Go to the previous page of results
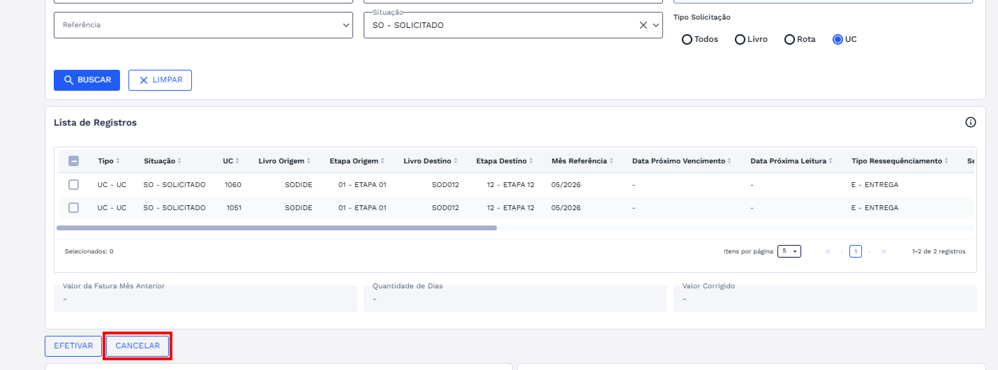The width and height of the screenshot is (998, 370). click(x=841, y=251)
